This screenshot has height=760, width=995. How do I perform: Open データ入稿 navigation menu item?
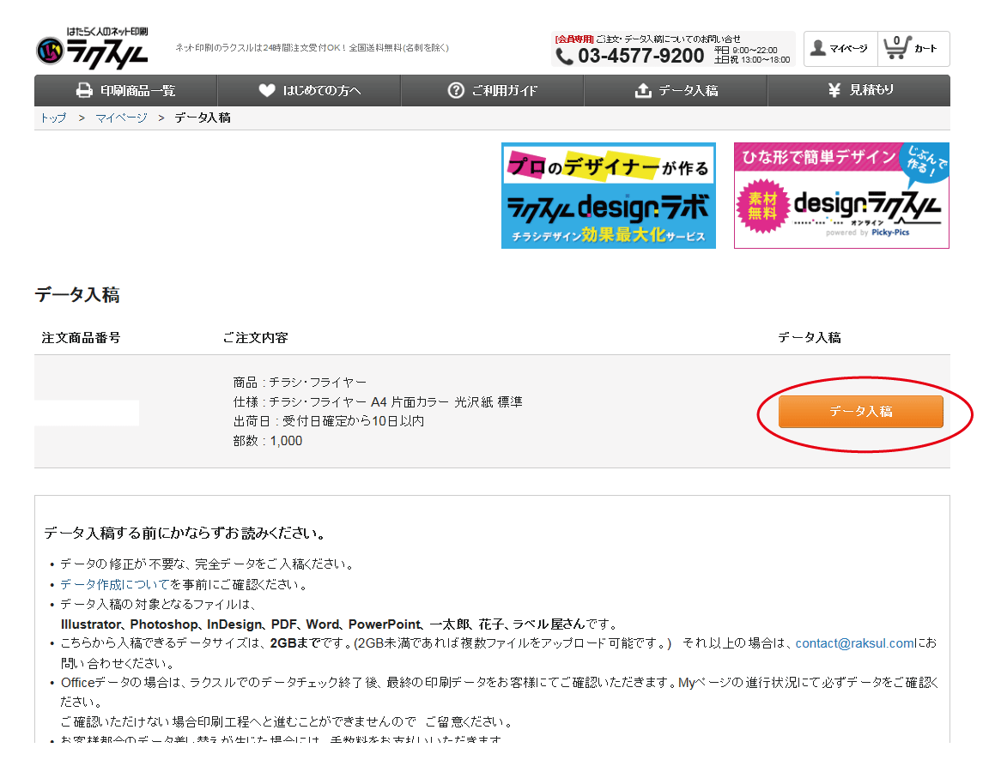click(676, 91)
